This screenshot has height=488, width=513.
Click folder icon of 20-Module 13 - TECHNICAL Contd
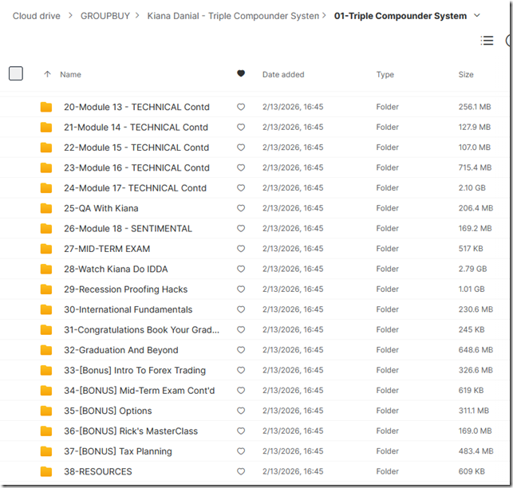(46, 107)
